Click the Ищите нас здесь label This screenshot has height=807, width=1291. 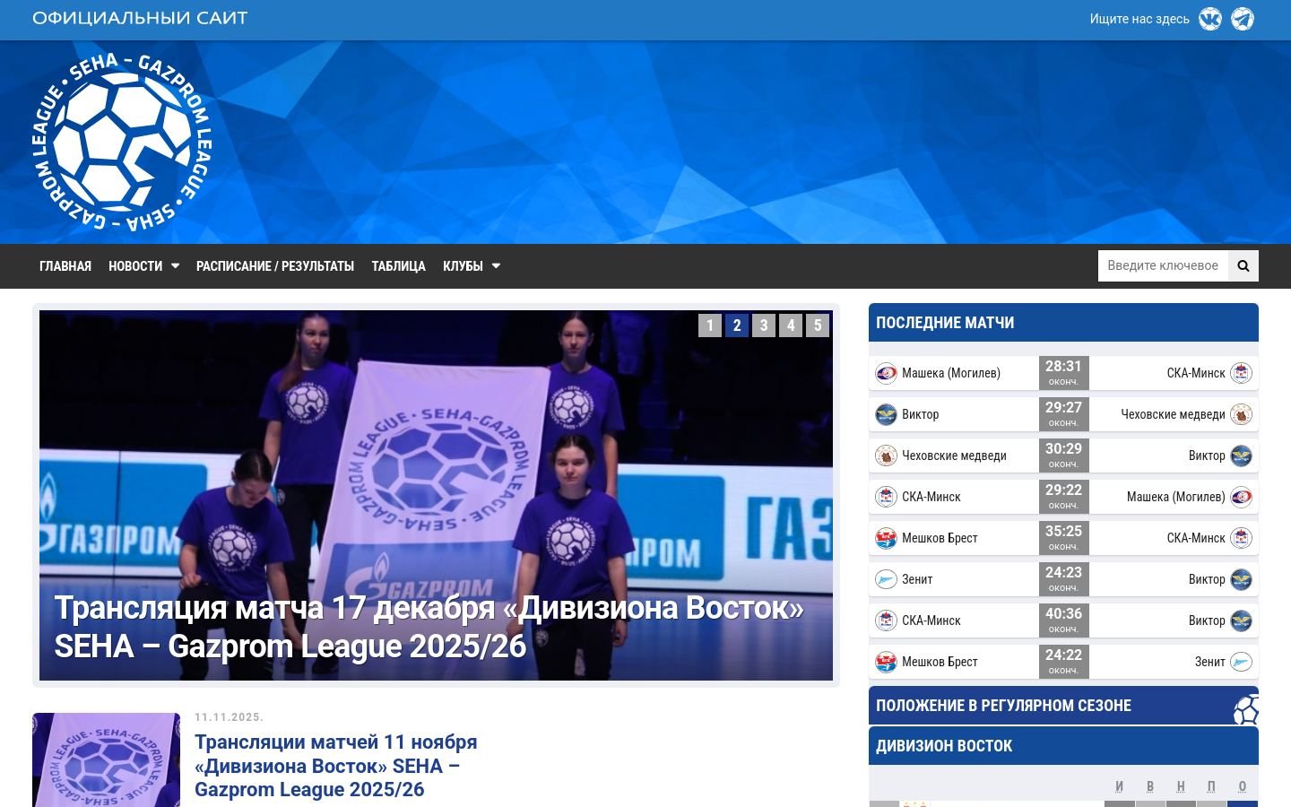click(x=1139, y=19)
